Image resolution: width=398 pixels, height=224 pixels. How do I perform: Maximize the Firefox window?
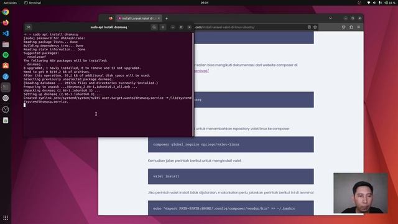(x=353, y=18)
